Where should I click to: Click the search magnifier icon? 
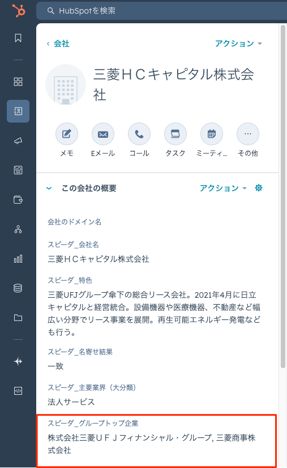(x=51, y=11)
